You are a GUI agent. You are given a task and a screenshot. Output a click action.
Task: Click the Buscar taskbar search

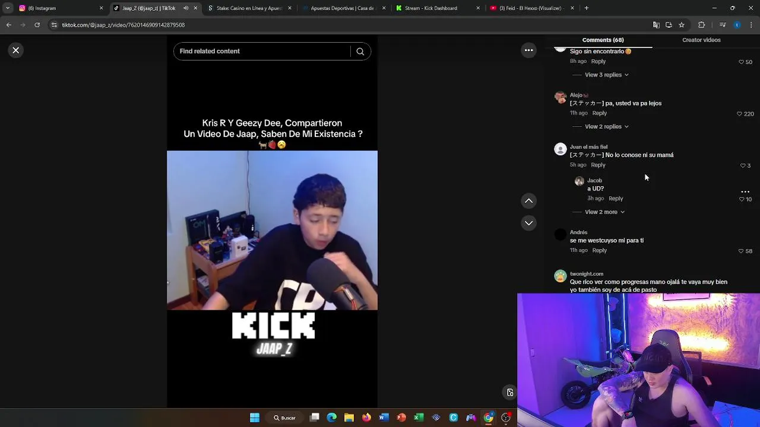click(284, 418)
